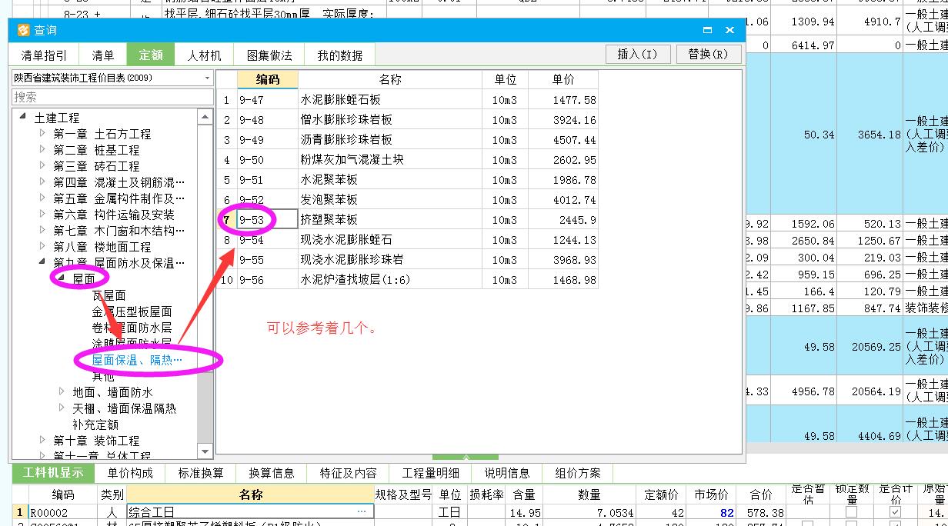Select 瓦屋面 tree item
The height and width of the screenshot is (526, 948).
coord(108,295)
